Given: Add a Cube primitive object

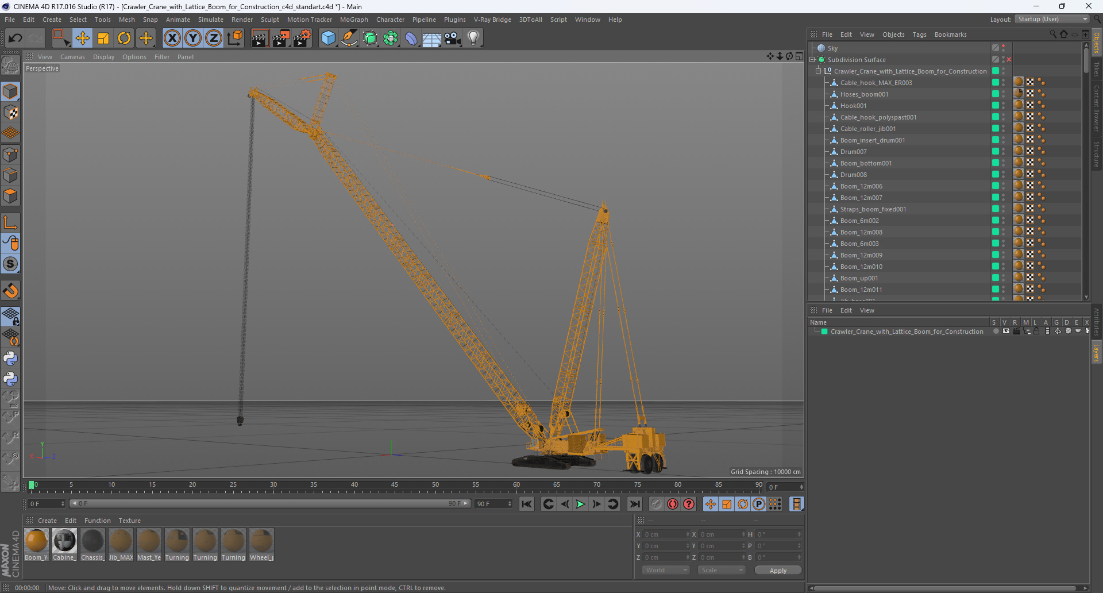Looking at the screenshot, I should pyautogui.click(x=328, y=38).
